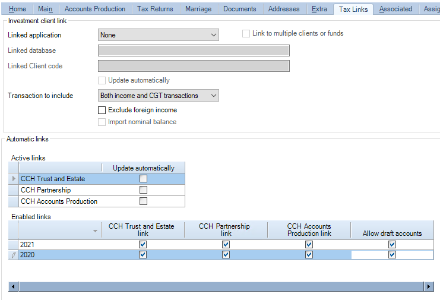
Task: Select the 2020 enabled links row
Action: (x=221, y=255)
